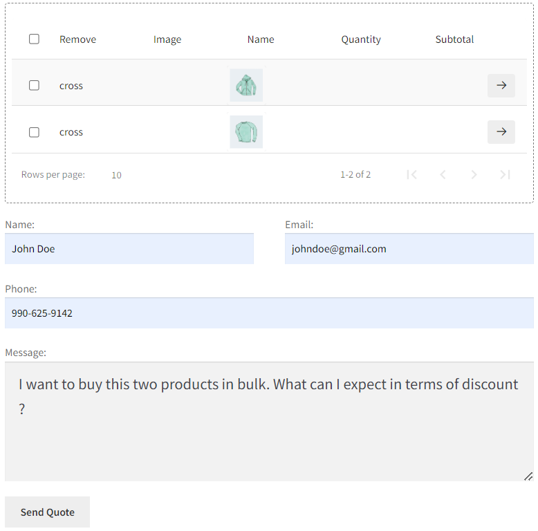
Task: Check the box for the hoodie row
Action: [34, 86]
